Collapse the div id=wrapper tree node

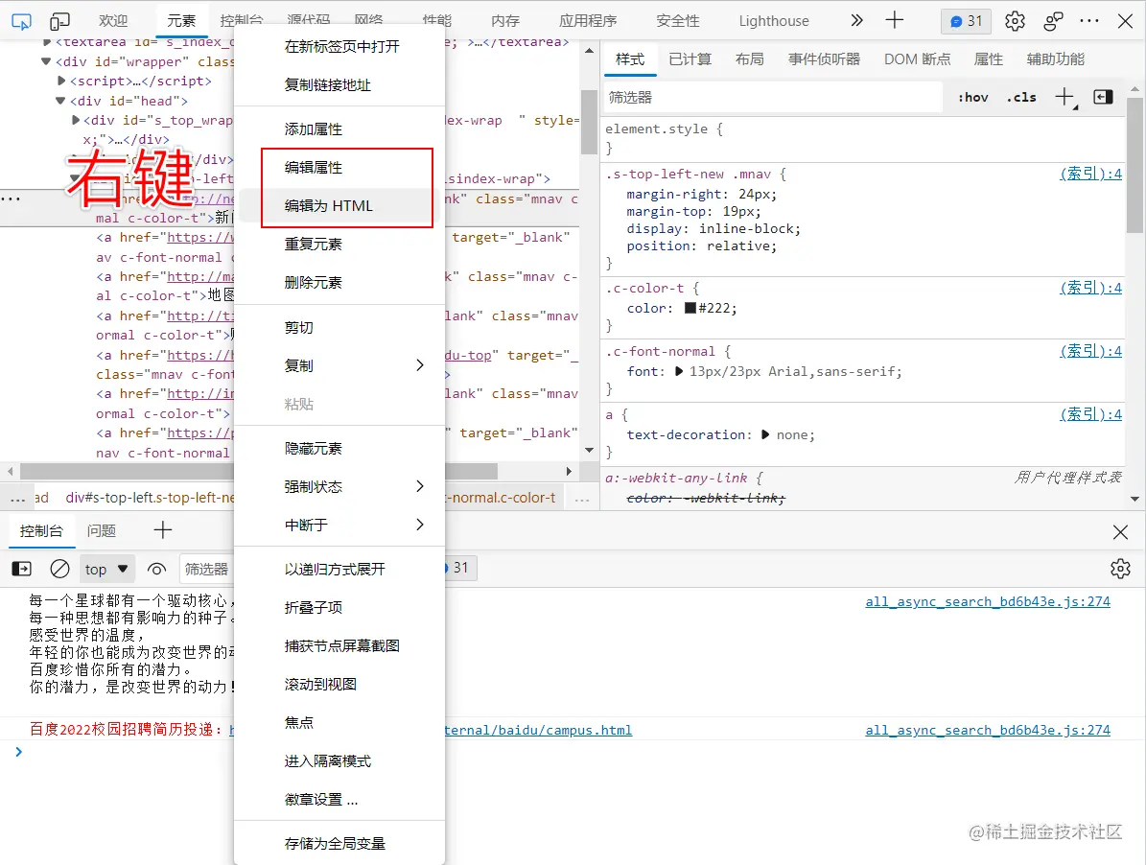point(45,60)
